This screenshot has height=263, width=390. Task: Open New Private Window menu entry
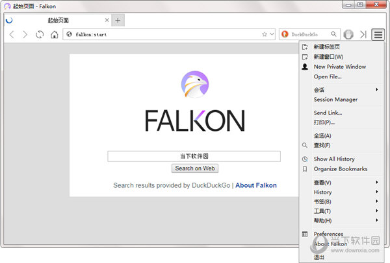click(x=341, y=67)
